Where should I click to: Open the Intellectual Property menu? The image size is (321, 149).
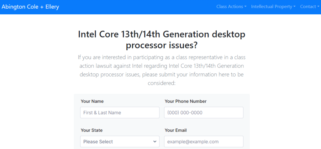273,7
